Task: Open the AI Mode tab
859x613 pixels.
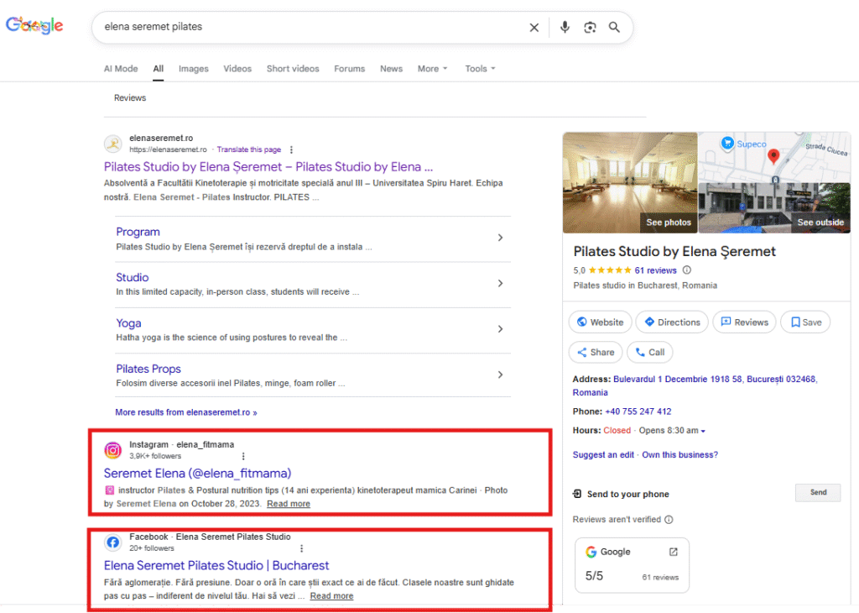Action: click(120, 69)
